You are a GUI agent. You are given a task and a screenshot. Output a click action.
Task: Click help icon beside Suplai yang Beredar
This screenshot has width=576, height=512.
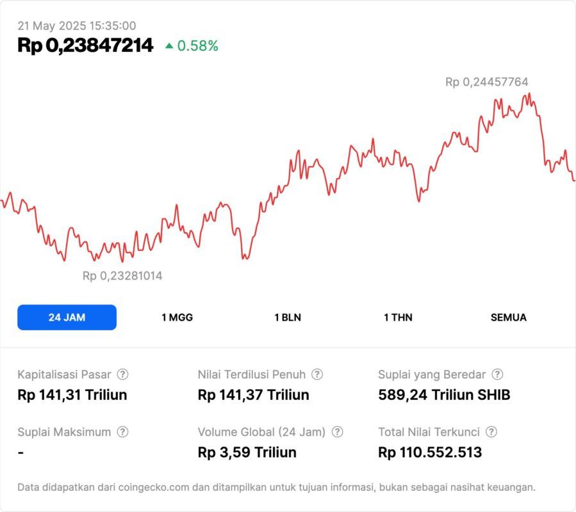tap(497, 374)
